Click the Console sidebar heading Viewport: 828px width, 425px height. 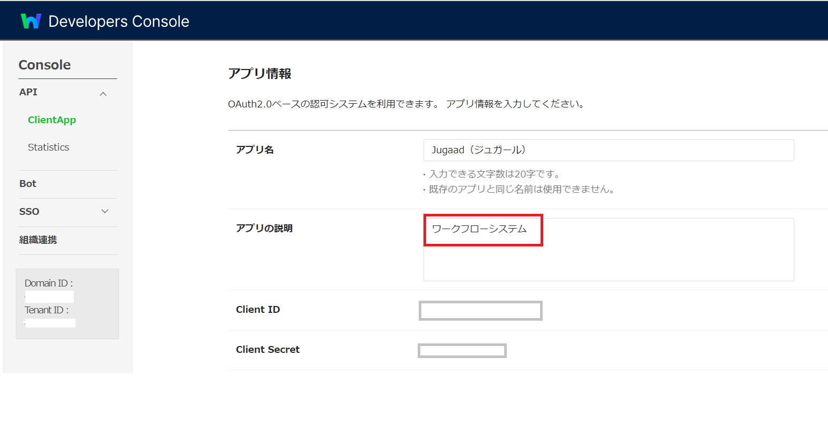[45, 65]
